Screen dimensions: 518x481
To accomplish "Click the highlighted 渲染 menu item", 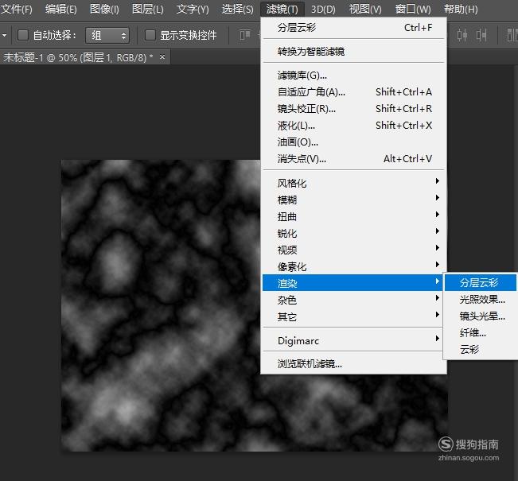I will click(x=352, y=283).
